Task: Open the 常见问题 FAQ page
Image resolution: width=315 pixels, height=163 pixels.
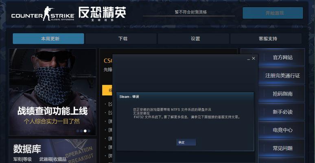Action: pos(282,148)
